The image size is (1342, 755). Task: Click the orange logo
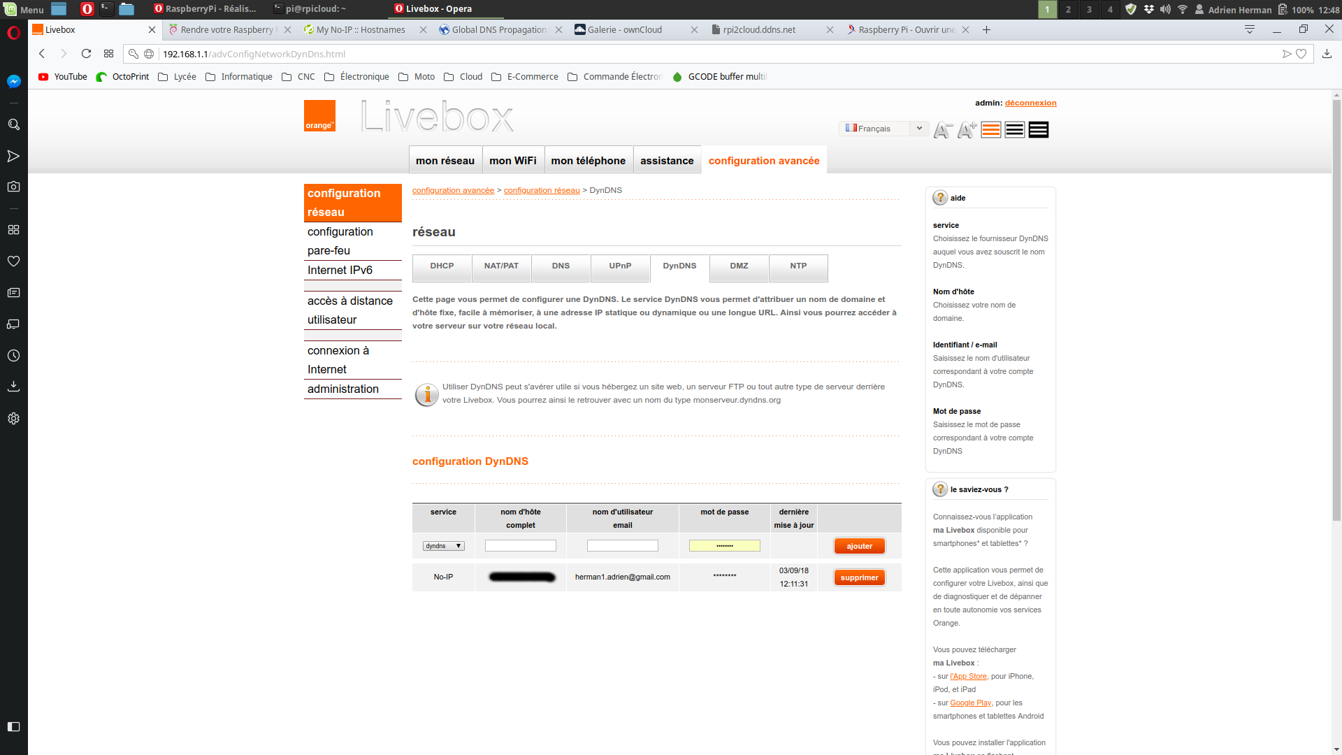tap(319, 115)
